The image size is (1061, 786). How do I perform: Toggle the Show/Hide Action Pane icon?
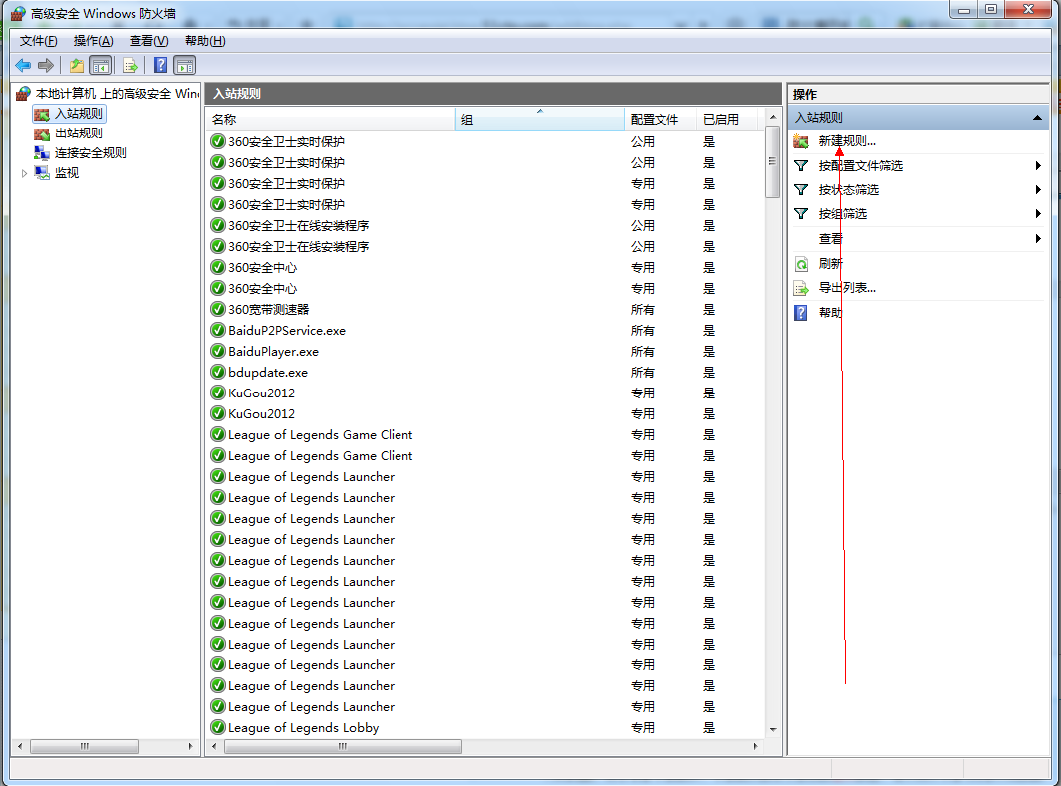184,66
